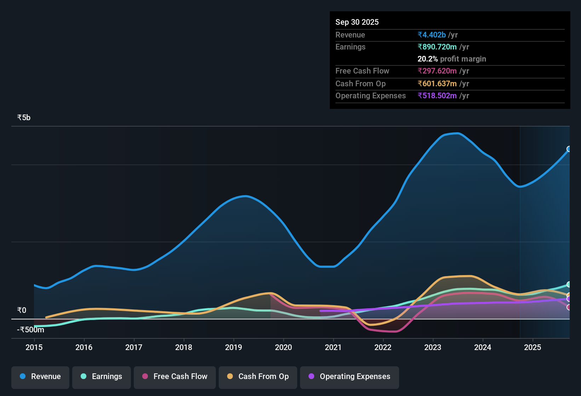Click the orange Cash From Op dot
581x396 pixels.
(230, 377)
